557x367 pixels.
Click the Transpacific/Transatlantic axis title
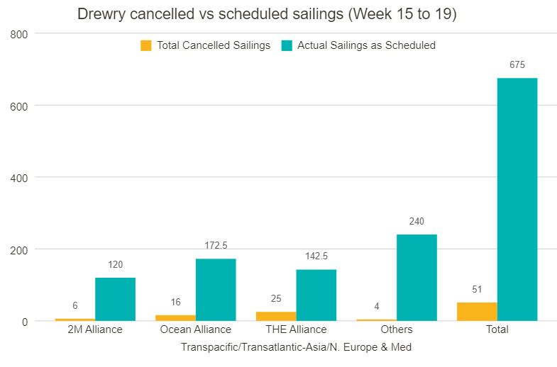(297, 346)
